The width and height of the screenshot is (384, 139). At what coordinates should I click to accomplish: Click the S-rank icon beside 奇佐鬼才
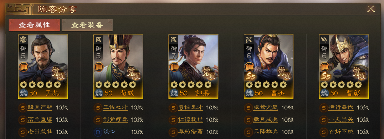coord(173,108)
